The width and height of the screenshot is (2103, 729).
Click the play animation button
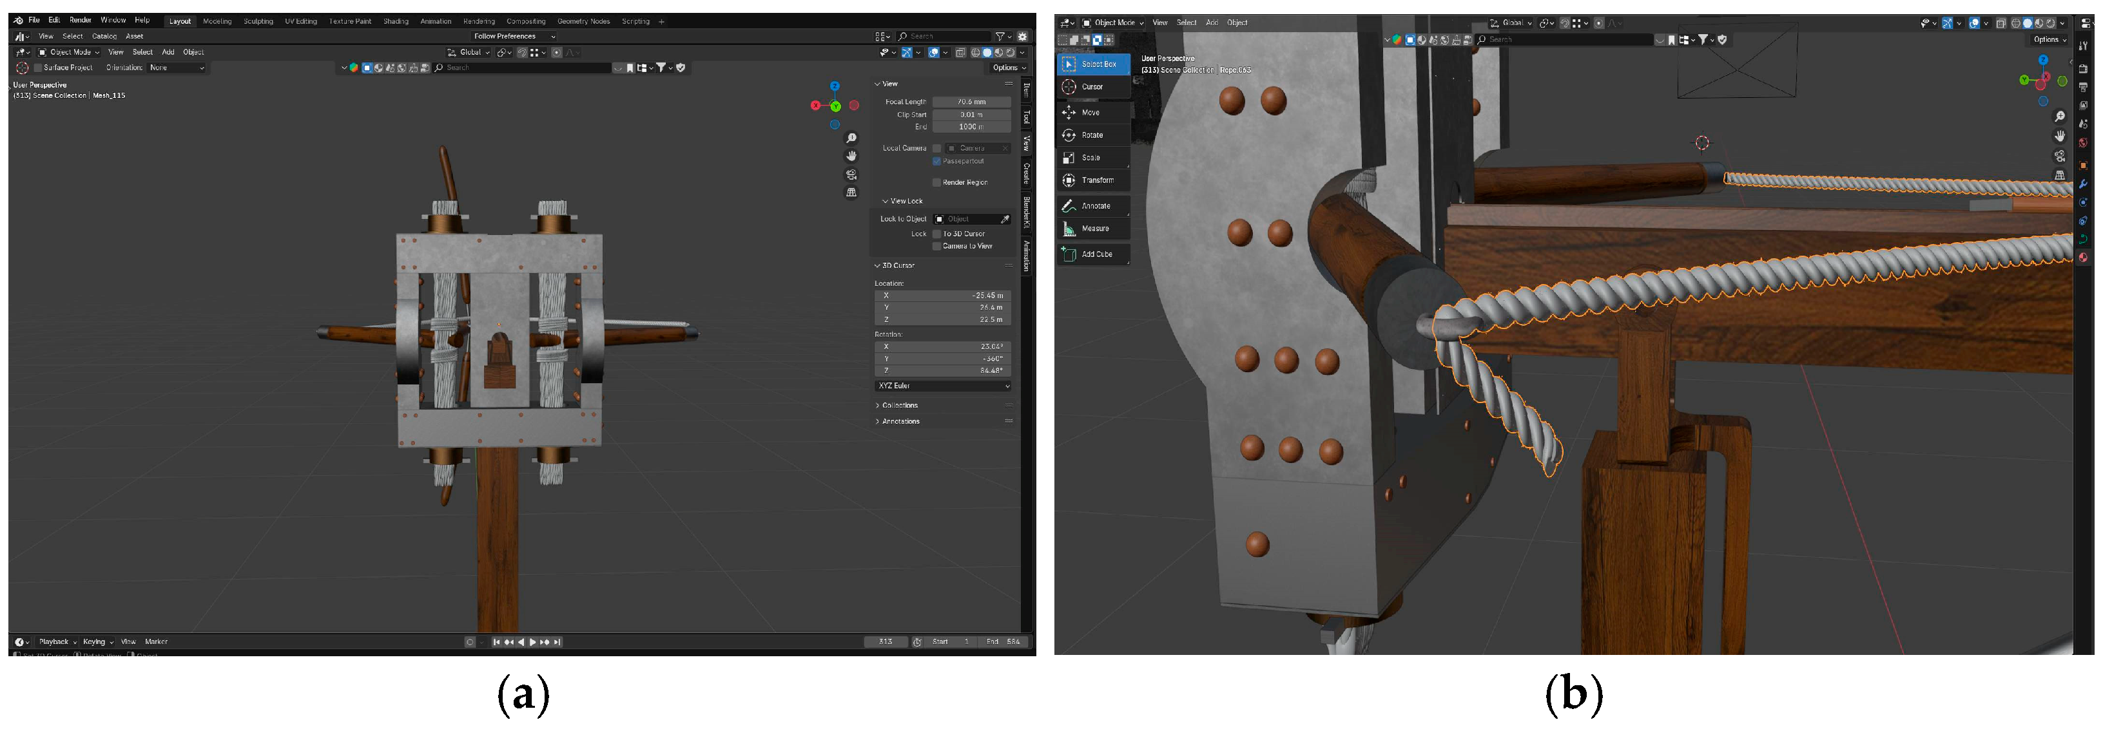pyautogui.click(x=533, y=643)
